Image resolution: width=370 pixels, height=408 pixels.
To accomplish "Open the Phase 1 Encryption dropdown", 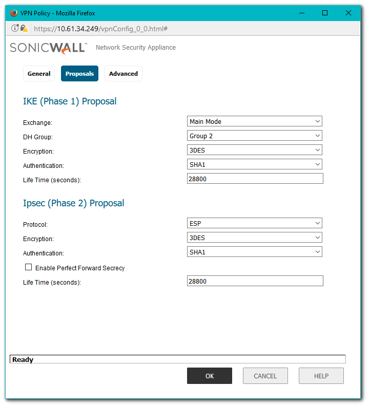I will point(255,150).
